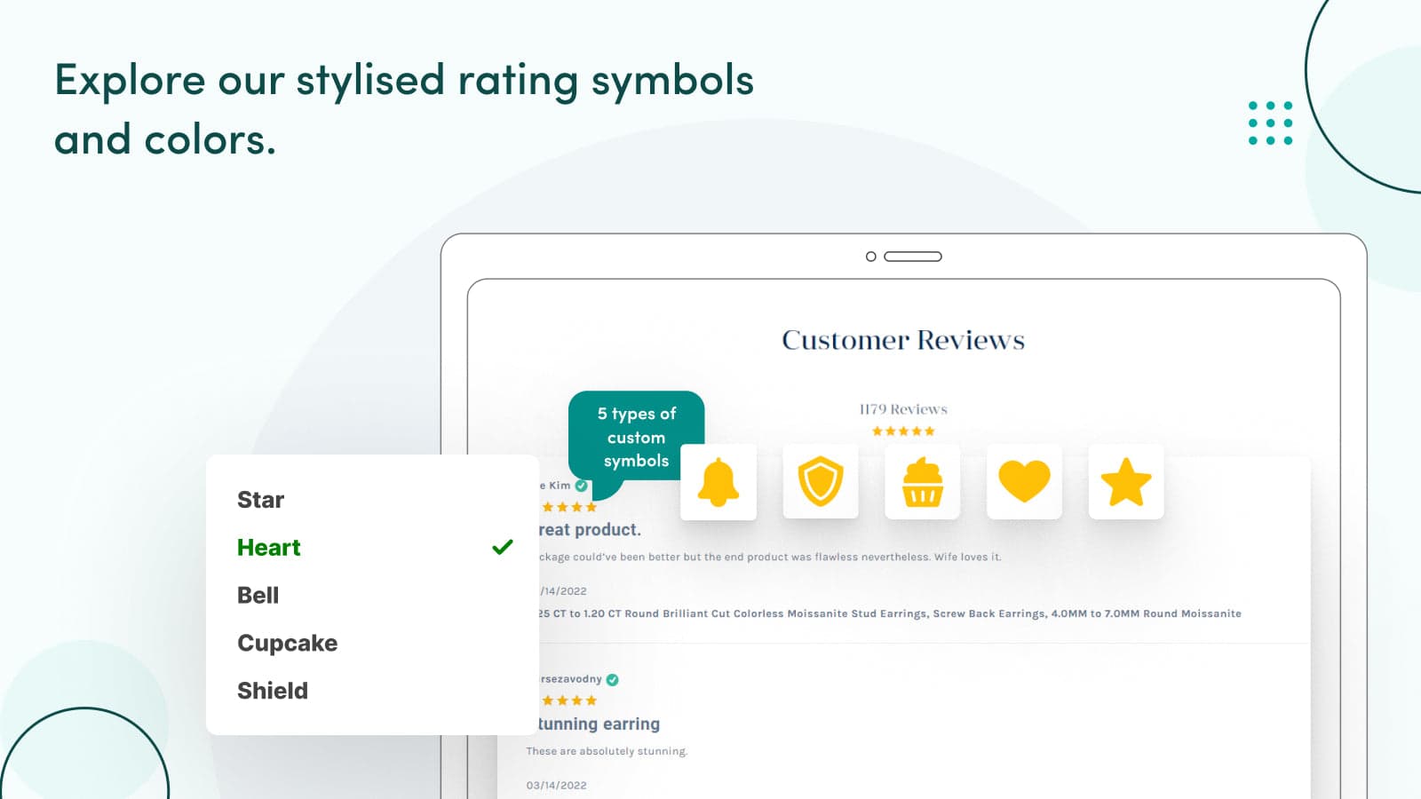Select the star rating symbol icon
This screenshot has width=1421, height=799.
pos(1125,482)
